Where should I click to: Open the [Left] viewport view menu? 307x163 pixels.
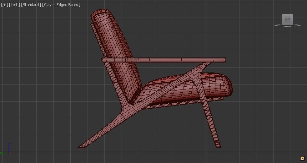tap(14, 5)
